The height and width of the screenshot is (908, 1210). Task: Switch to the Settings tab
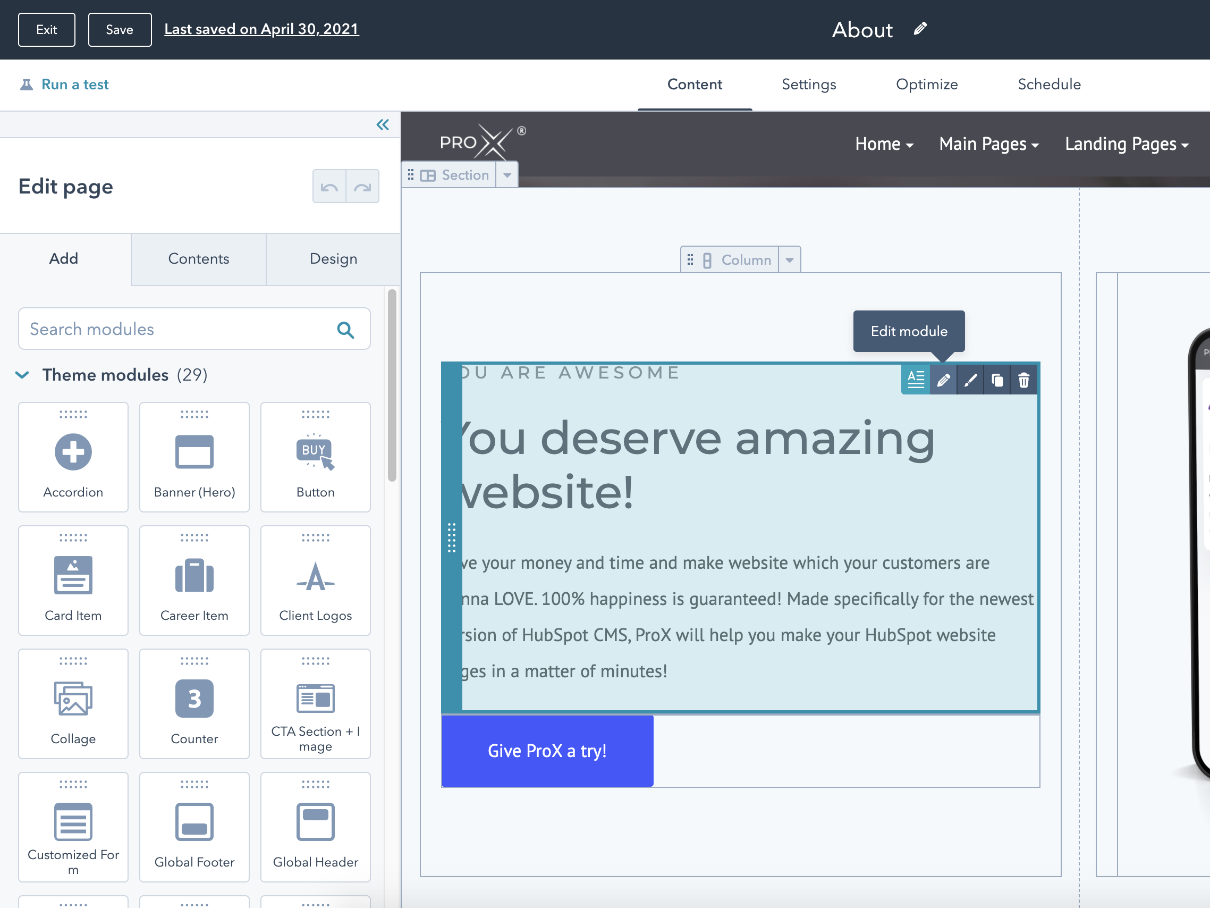click(x=808, y=85)
